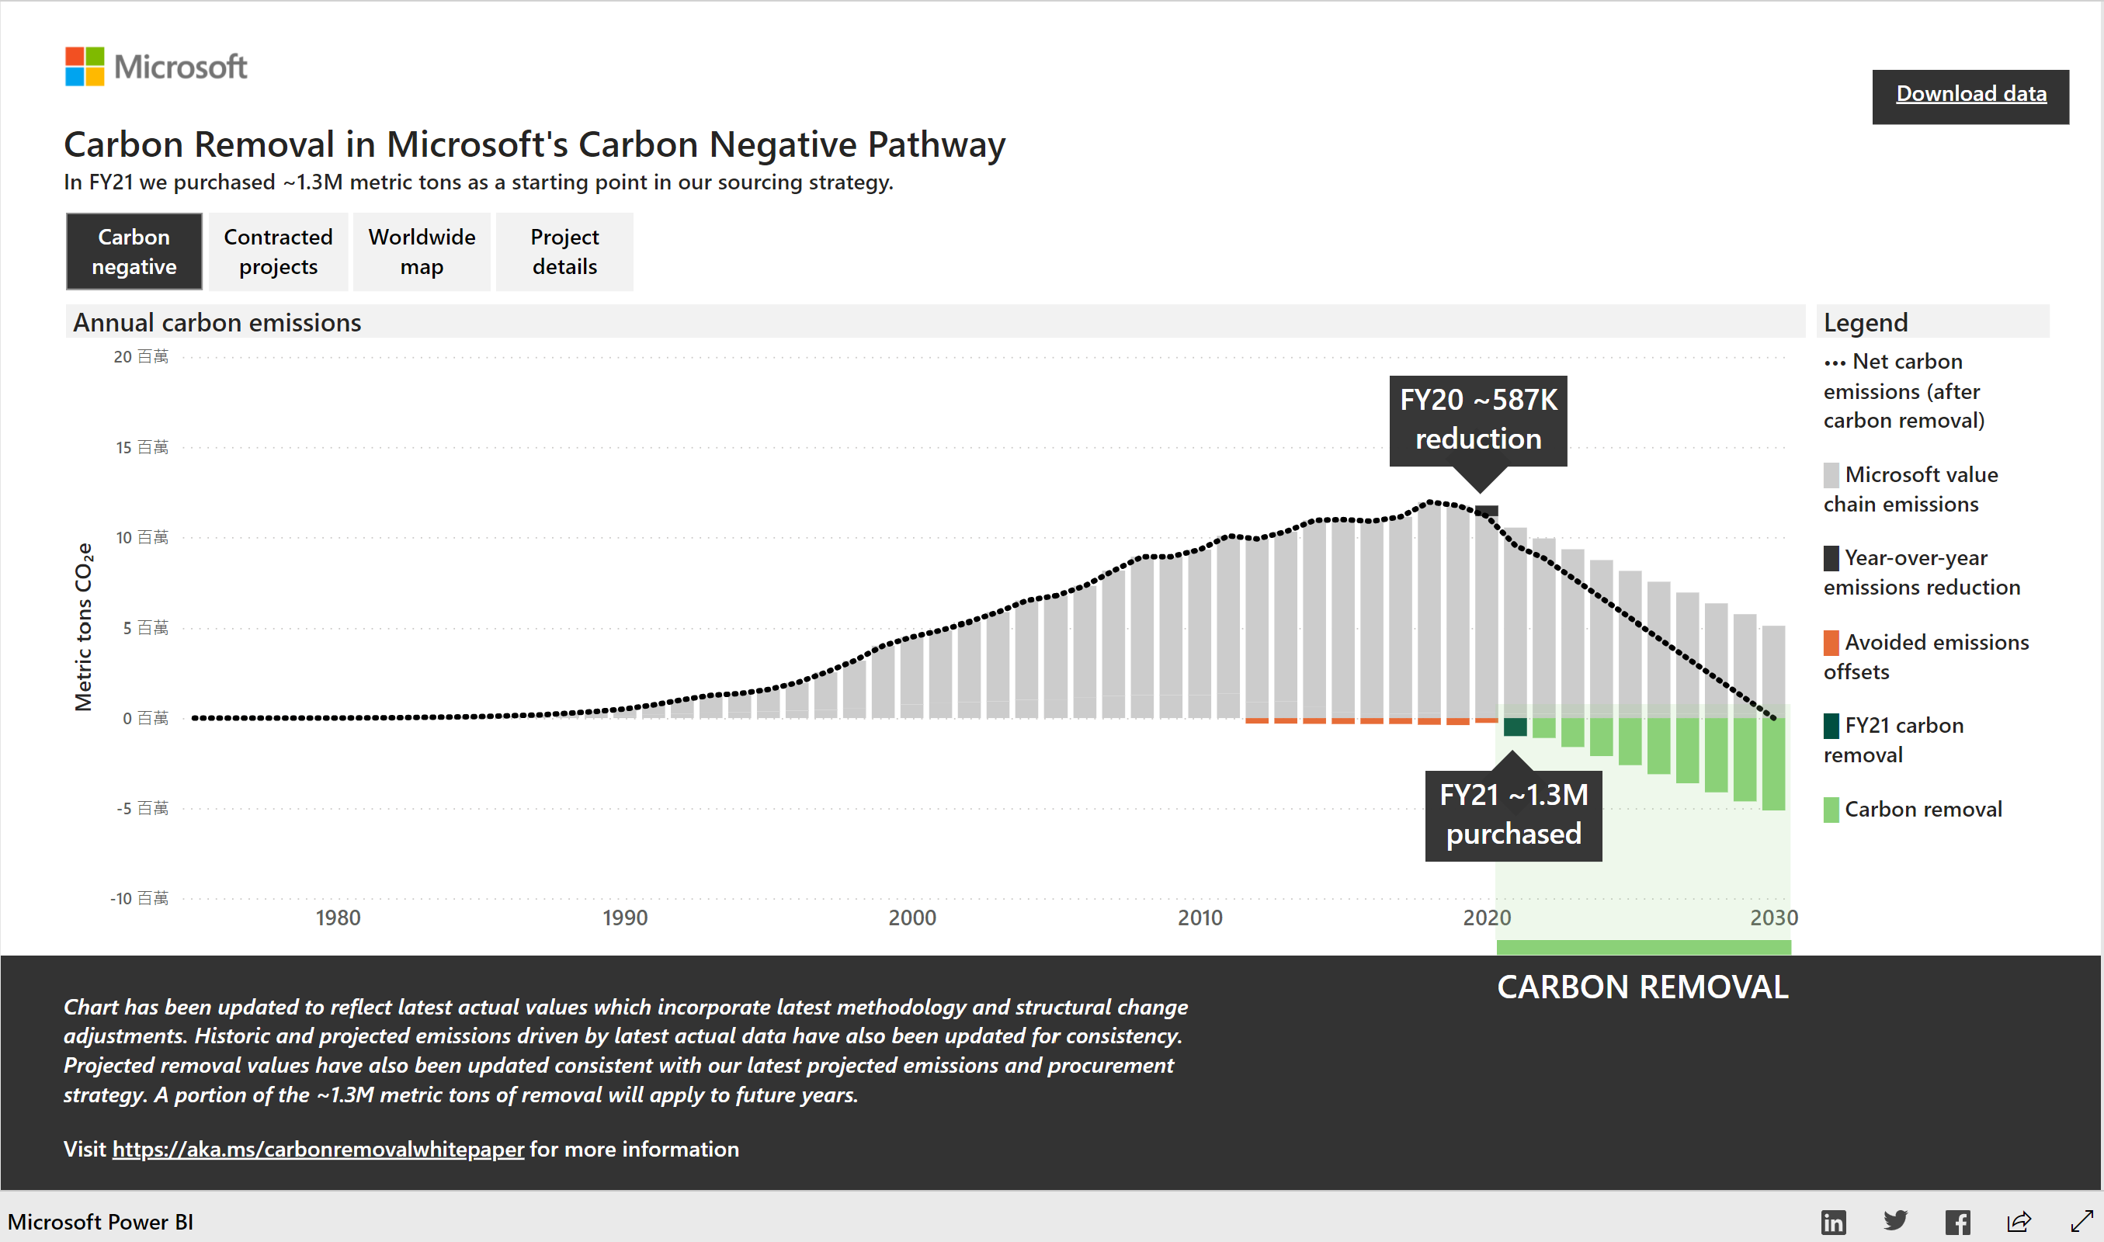
Task: Click the black Year-over-year reduction swatch
Action: click(1831, 557)
